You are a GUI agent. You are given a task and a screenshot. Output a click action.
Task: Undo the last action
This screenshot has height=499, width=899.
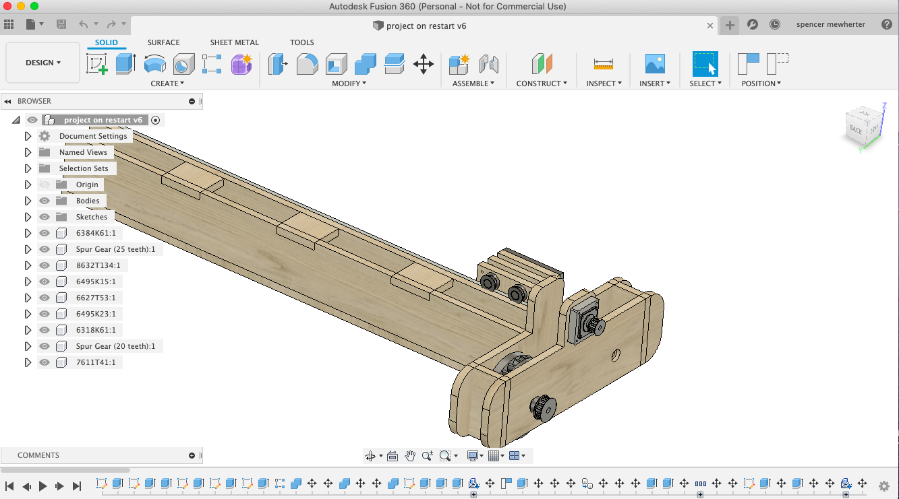point(84,24)
